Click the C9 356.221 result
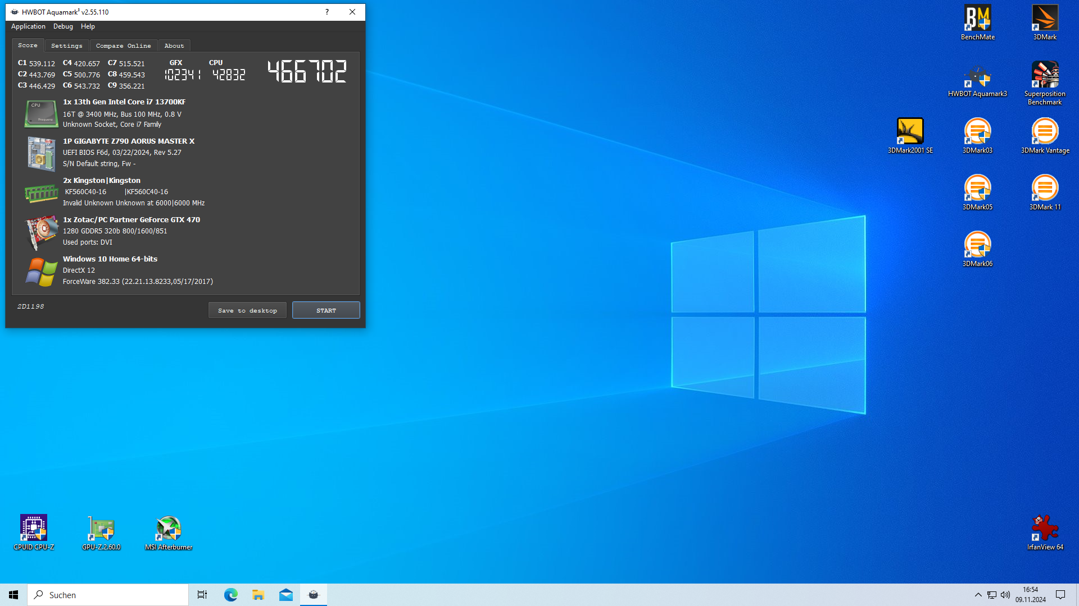1079x606 pixels. [126, 86]
